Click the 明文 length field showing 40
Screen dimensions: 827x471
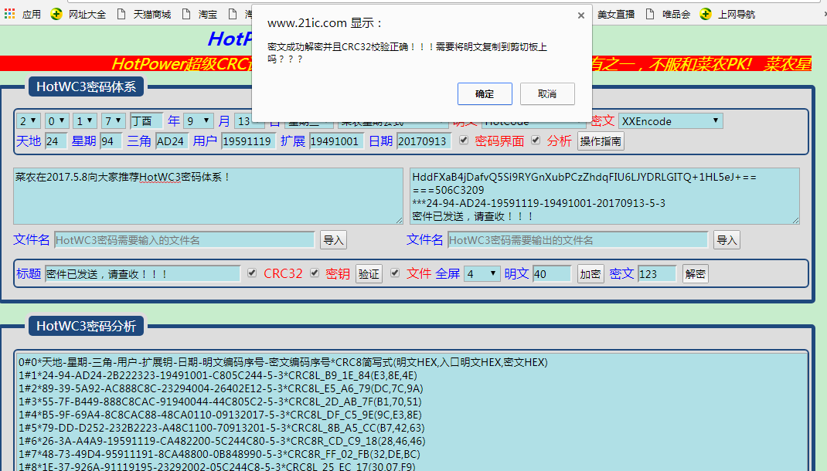click(x=552, y=274)
